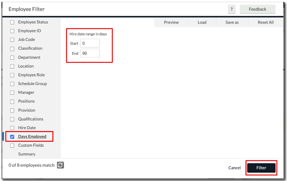Enable the Custom Fields checkbox
This screenshot has height=181, width=287.
coord(12,145)
